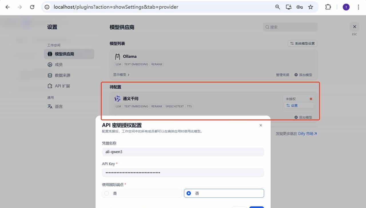Viewport: 366px width, 208px height.
Task: Click the 模型列表 heading
Action: [x=117, y=43]
